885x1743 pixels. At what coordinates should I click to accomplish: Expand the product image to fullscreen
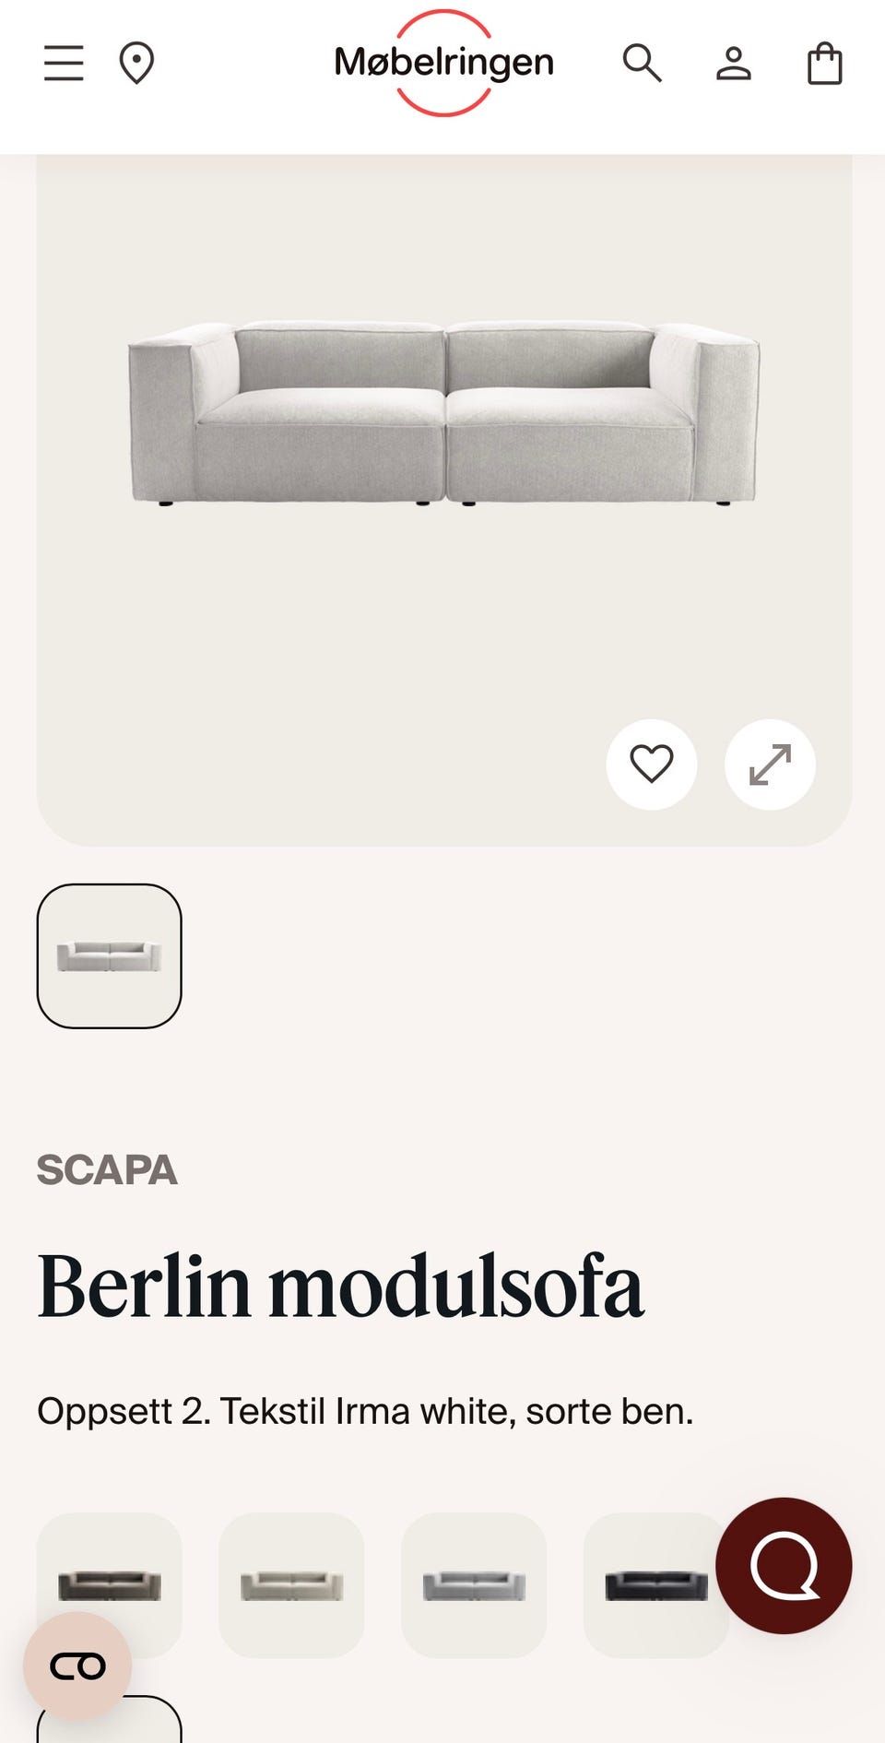point(770,765)
